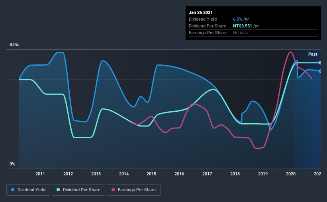Click the NT$3.551 dividend per share value
This screenshot has height=202, width=327.
(242, 26)
